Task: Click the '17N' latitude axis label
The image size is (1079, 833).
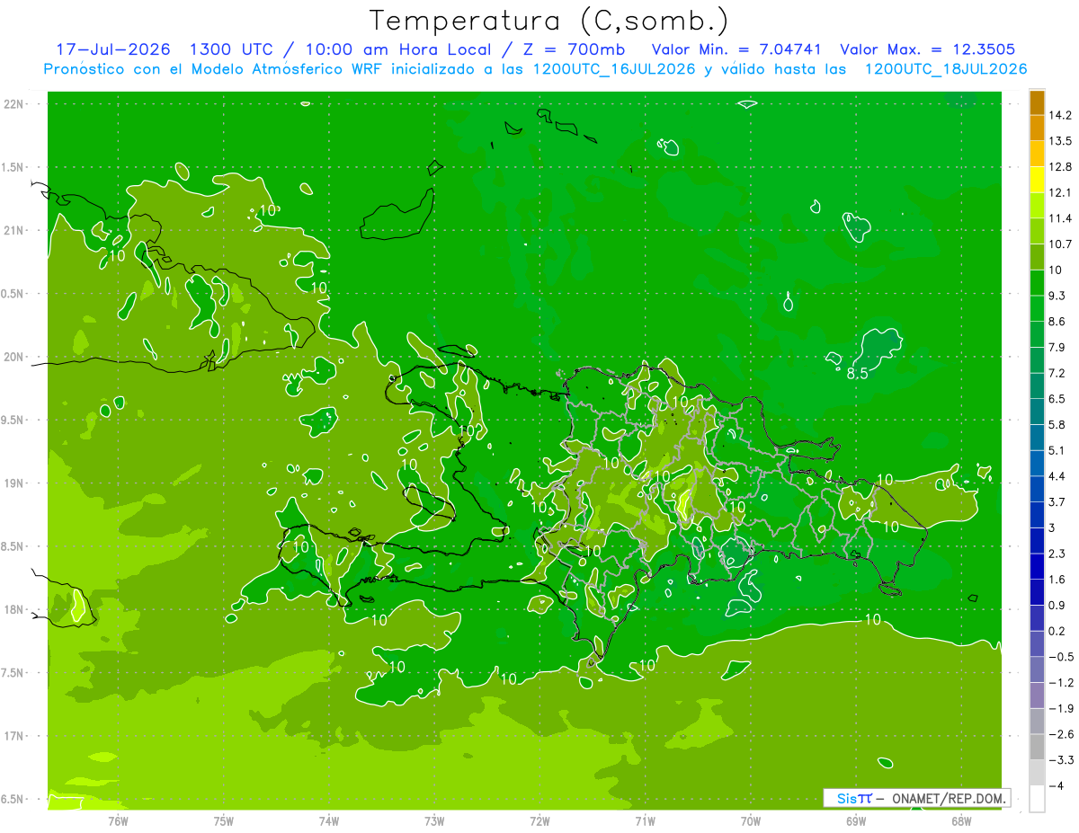Action: click(x=13, y=736)
